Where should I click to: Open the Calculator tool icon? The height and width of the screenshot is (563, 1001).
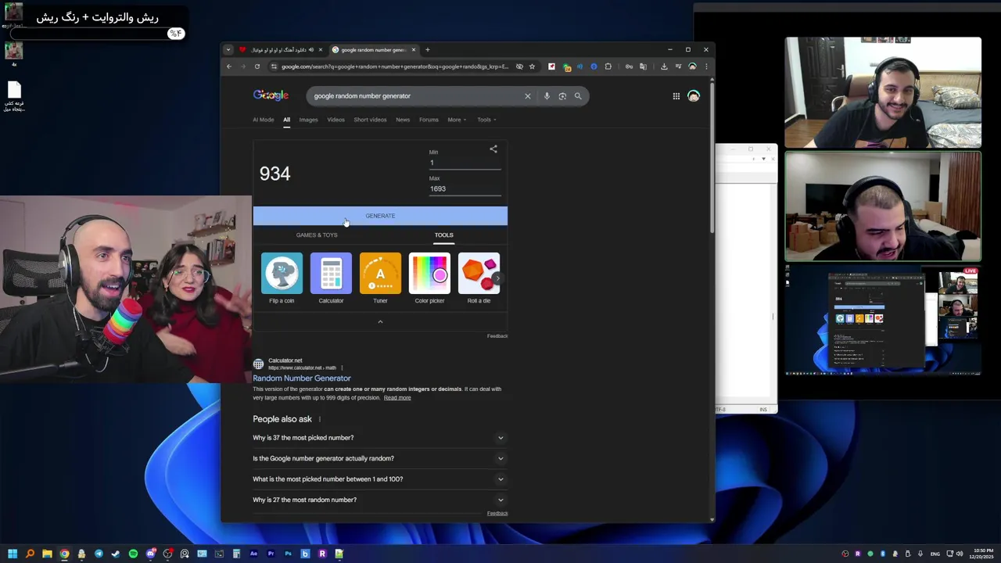(x=331, y=278)
